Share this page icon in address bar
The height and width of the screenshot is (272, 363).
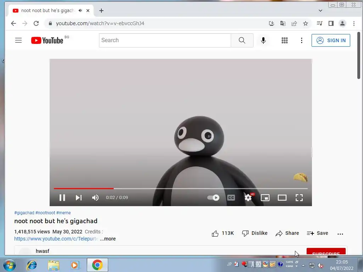[x=294, y=23]
